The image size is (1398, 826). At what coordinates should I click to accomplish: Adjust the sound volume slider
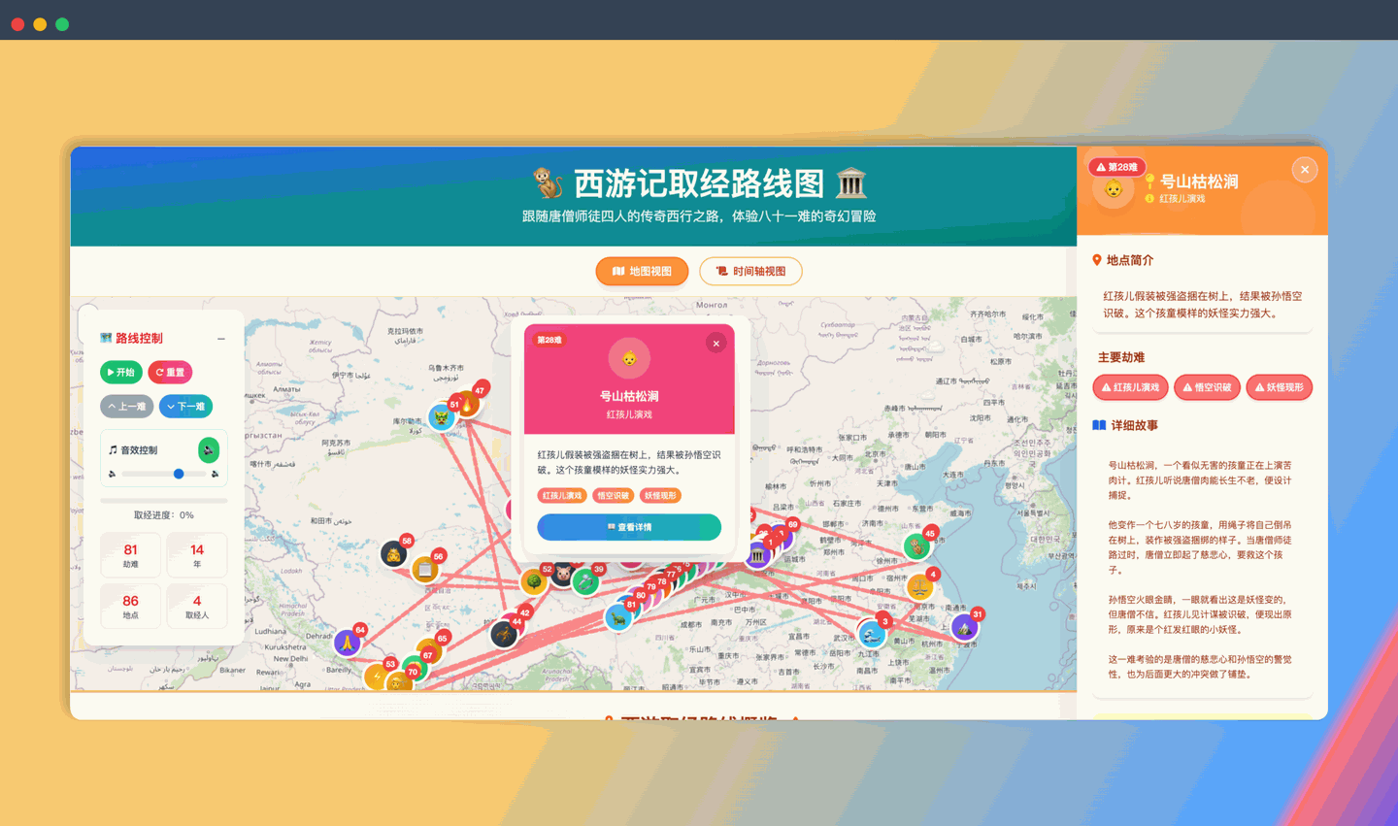(163, 474)
